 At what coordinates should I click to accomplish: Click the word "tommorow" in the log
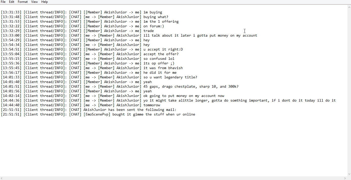152,105
